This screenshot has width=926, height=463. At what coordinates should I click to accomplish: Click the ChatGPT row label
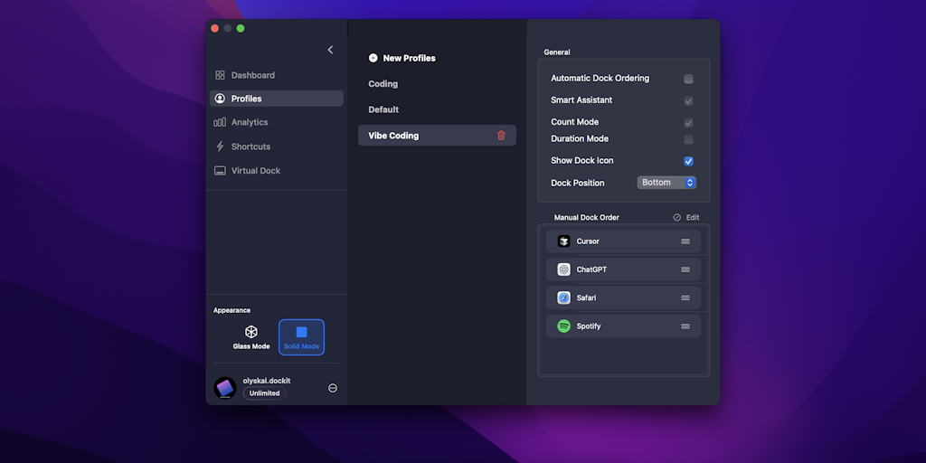tap(591, 269)
